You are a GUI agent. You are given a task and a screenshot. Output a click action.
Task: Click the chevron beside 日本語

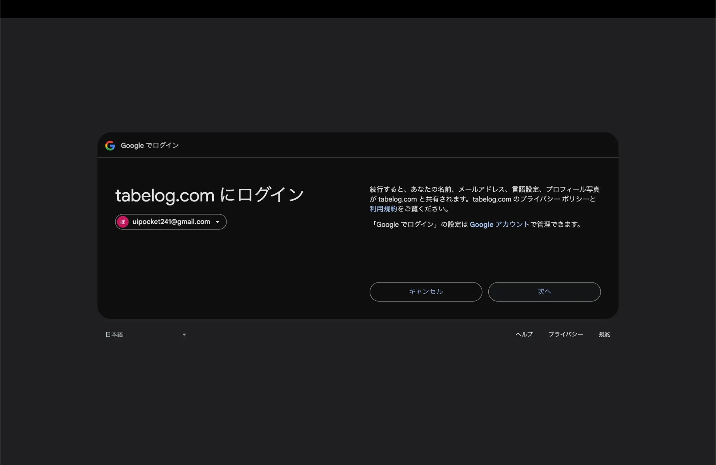pyautogui.click(x=184, y=334)
